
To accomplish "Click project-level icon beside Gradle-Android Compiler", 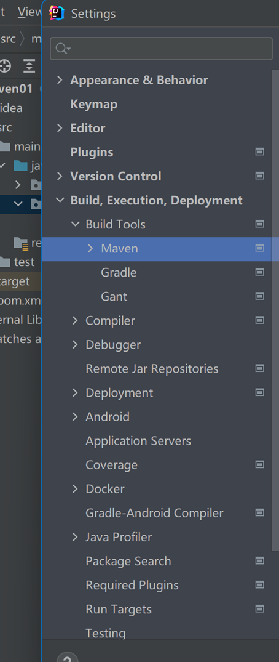I will tap(260, 512).
